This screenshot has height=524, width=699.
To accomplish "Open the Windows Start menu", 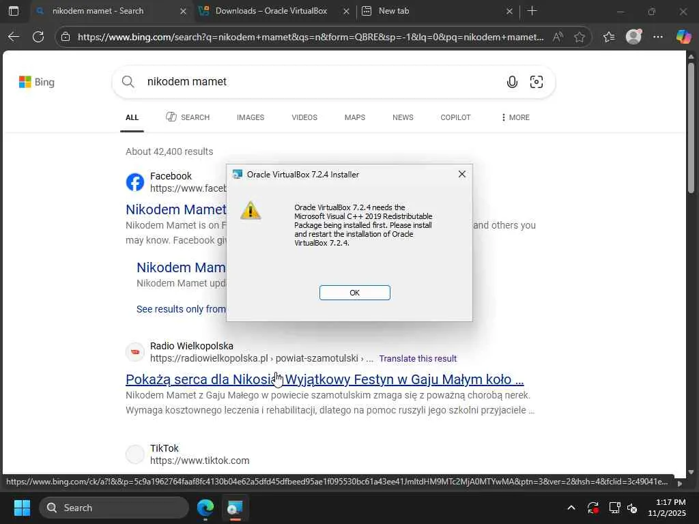I will click(x=22, y=508).
